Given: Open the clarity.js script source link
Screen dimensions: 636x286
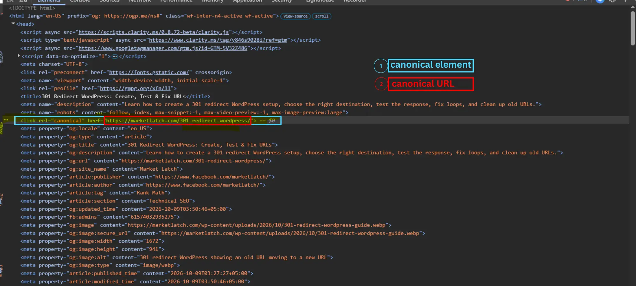Looking at the screenshot, I should coord(154,32).
